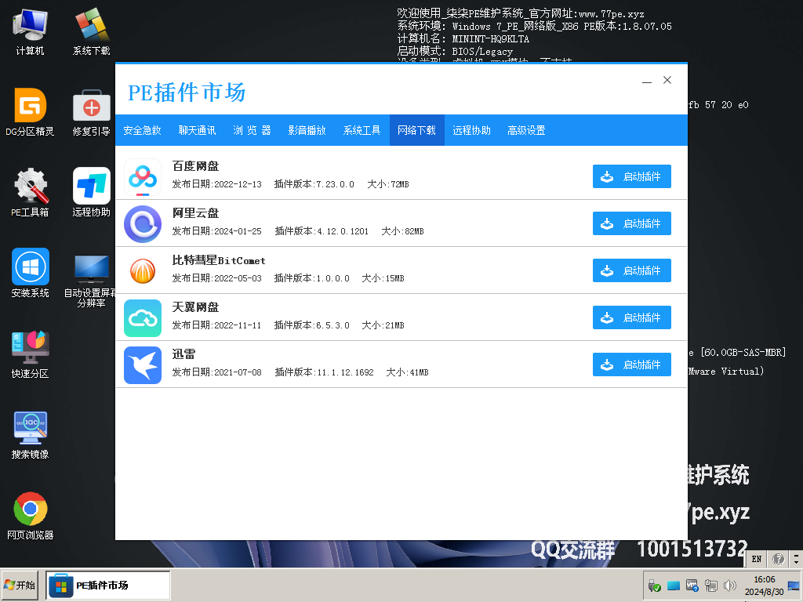Click the BitComet comet icon
The image size is (803, 602).
point(143,271)
